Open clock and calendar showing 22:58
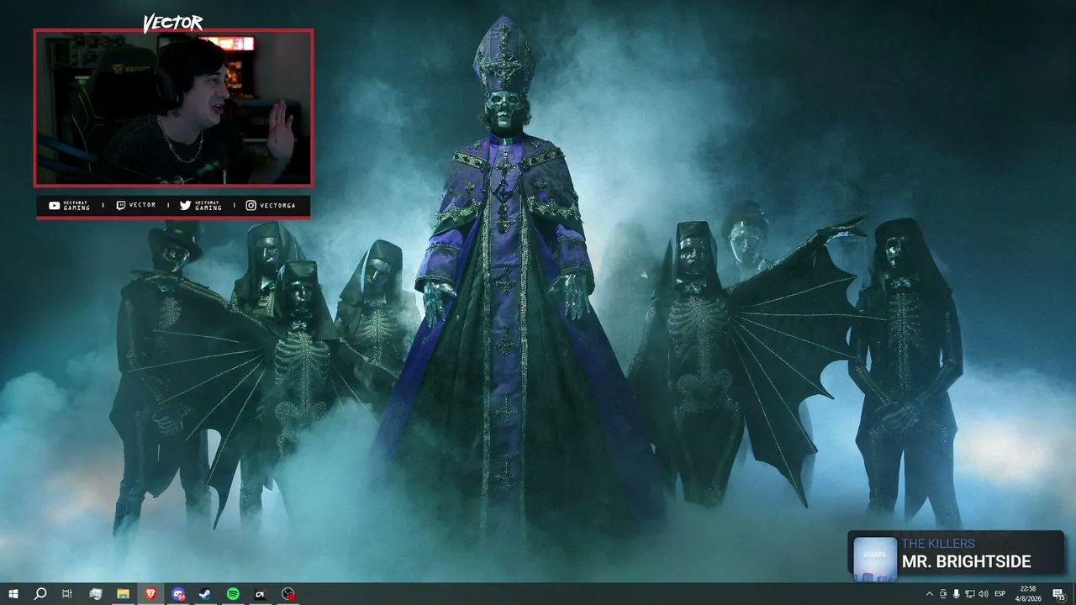 1027,594
